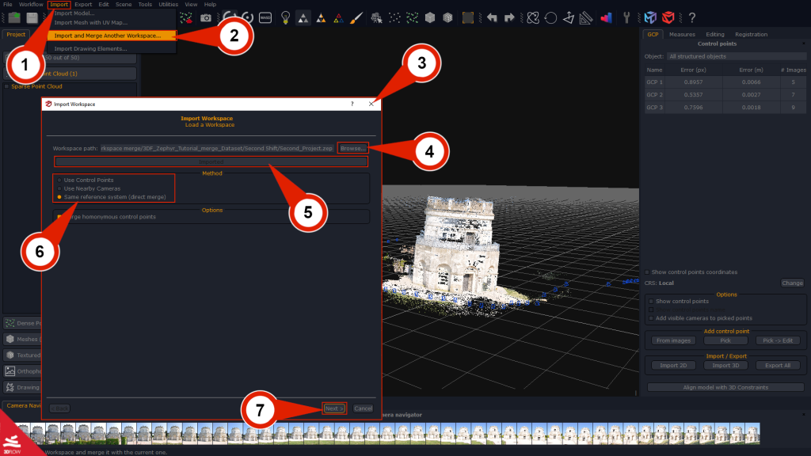
Task: Click the save floppy disk toolbar icon
Action: pyautogui.click(x=32, y=17)
